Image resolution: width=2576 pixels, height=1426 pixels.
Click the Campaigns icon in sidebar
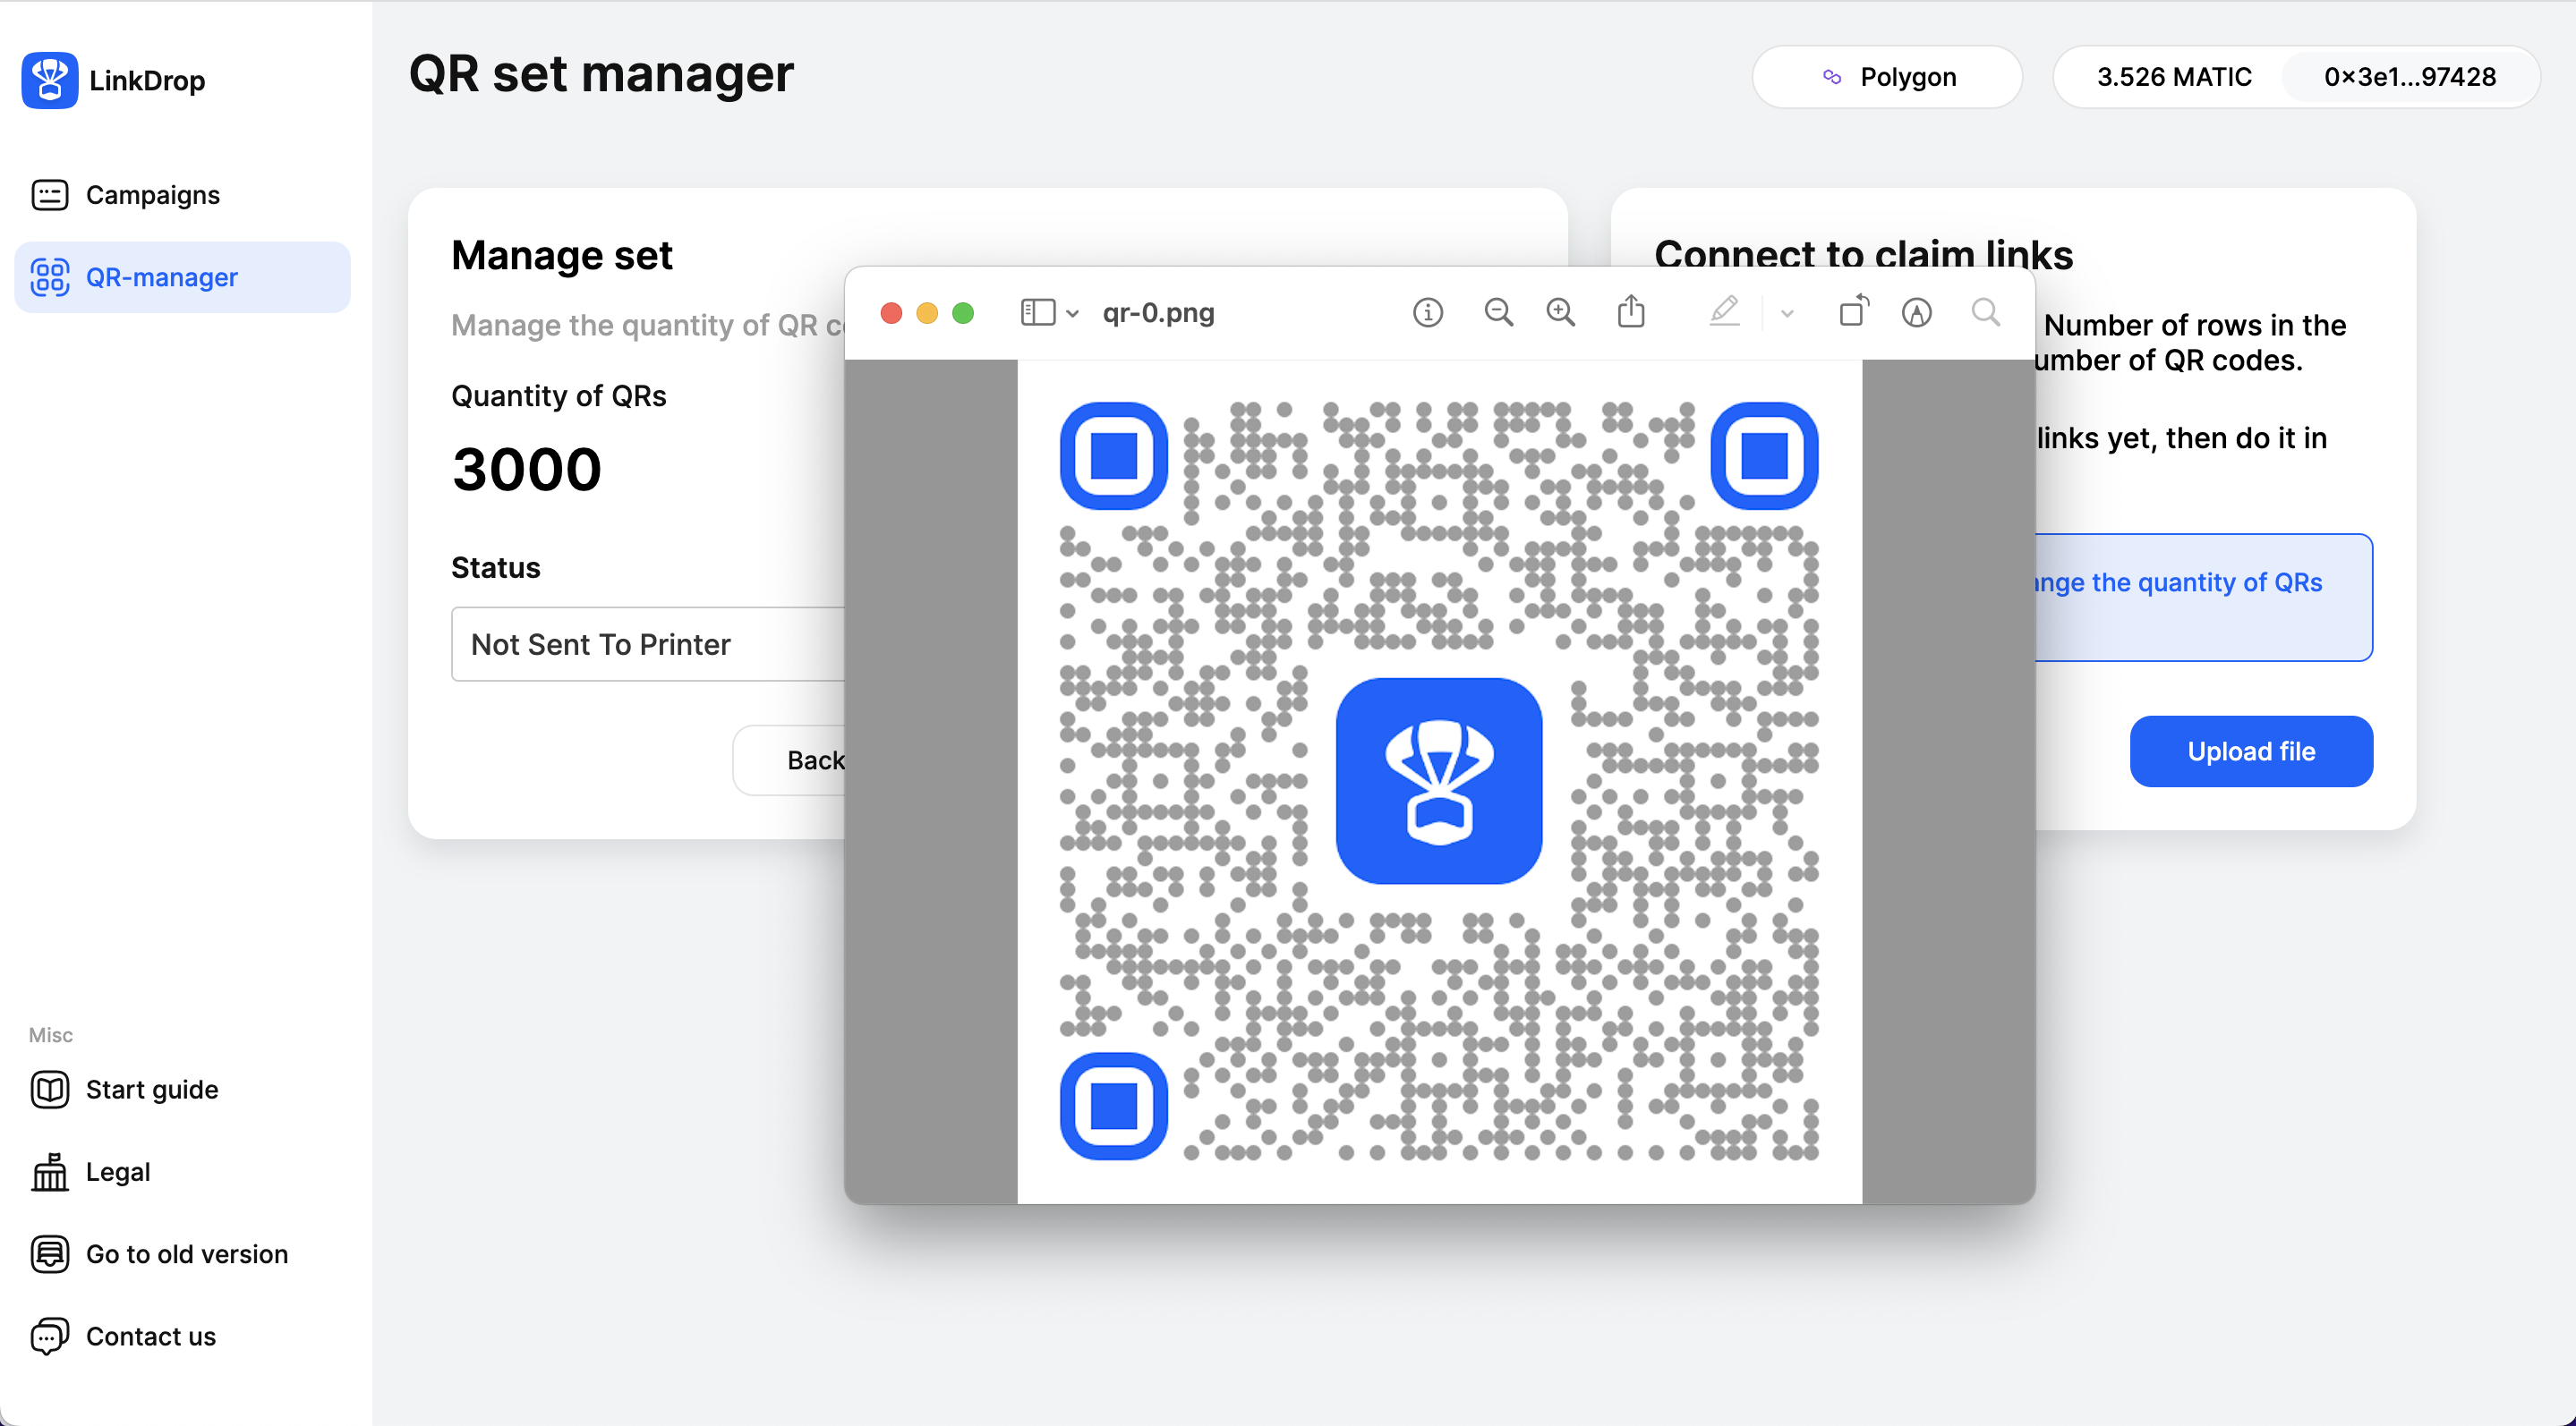click(49, 195)
